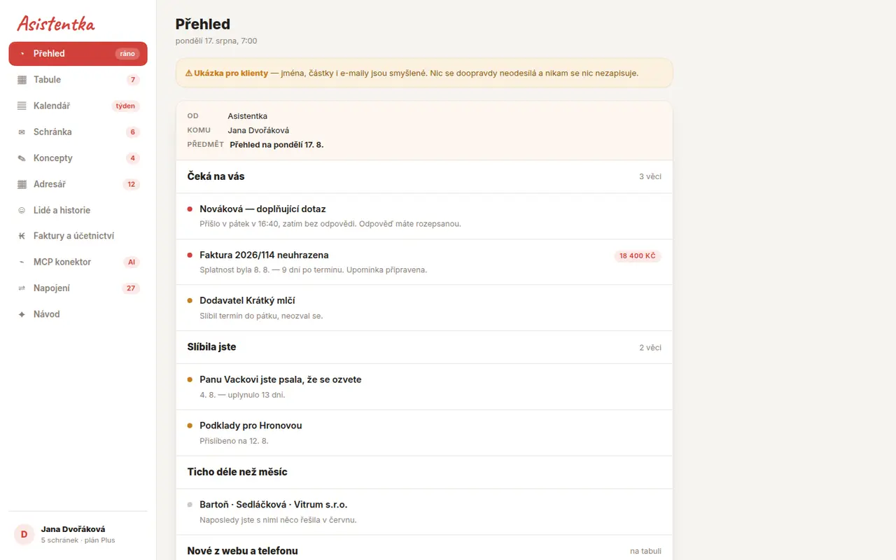Screen dimensions: 896x560
Task: Open Lidé a historie smiley icon
Action: tap(22, 210)
